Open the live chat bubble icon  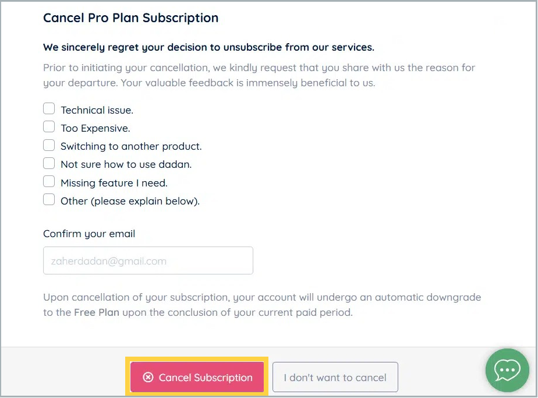pos(507,370)
